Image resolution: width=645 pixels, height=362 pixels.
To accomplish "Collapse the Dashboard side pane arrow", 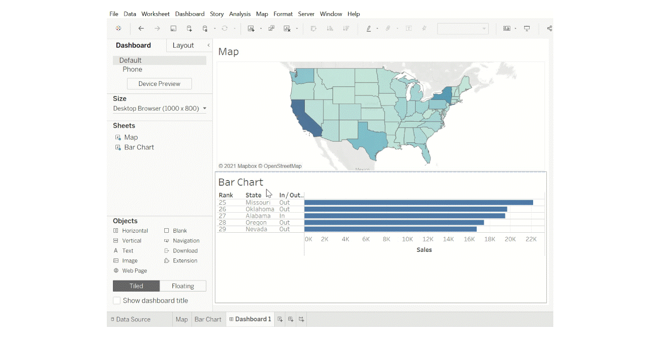I will pos(209,45).
